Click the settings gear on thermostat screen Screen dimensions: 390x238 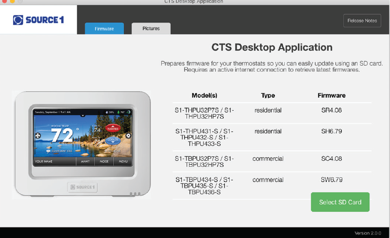128,136
